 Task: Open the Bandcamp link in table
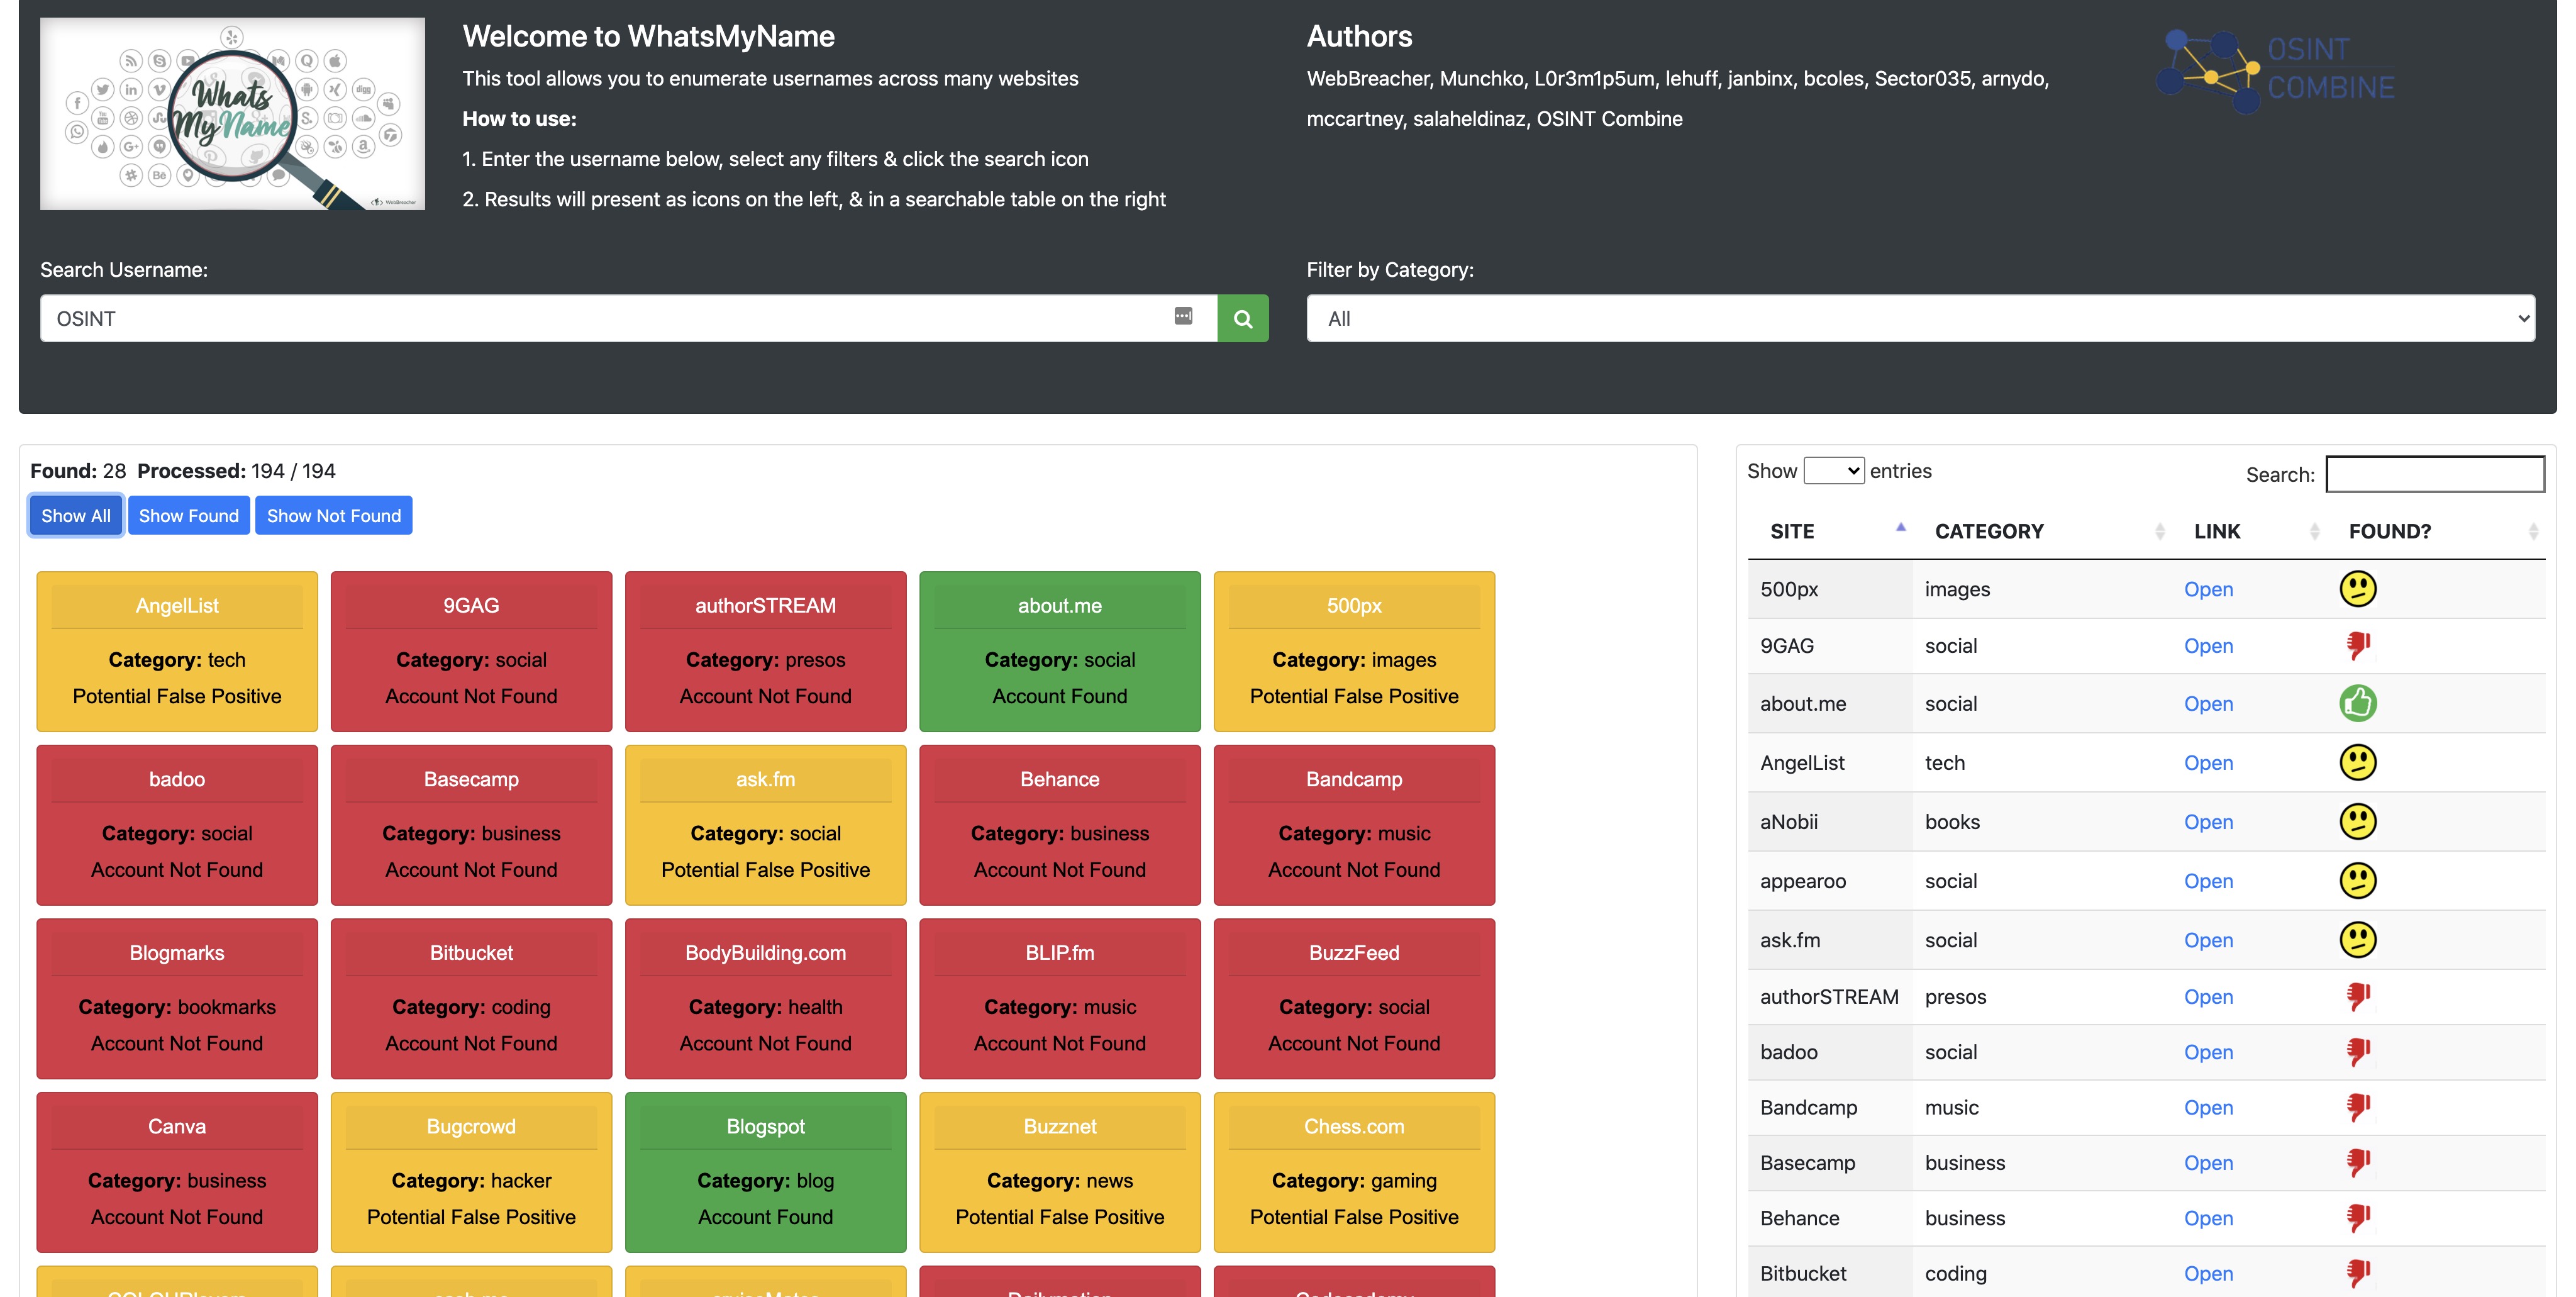(x=2208, y=1108)
